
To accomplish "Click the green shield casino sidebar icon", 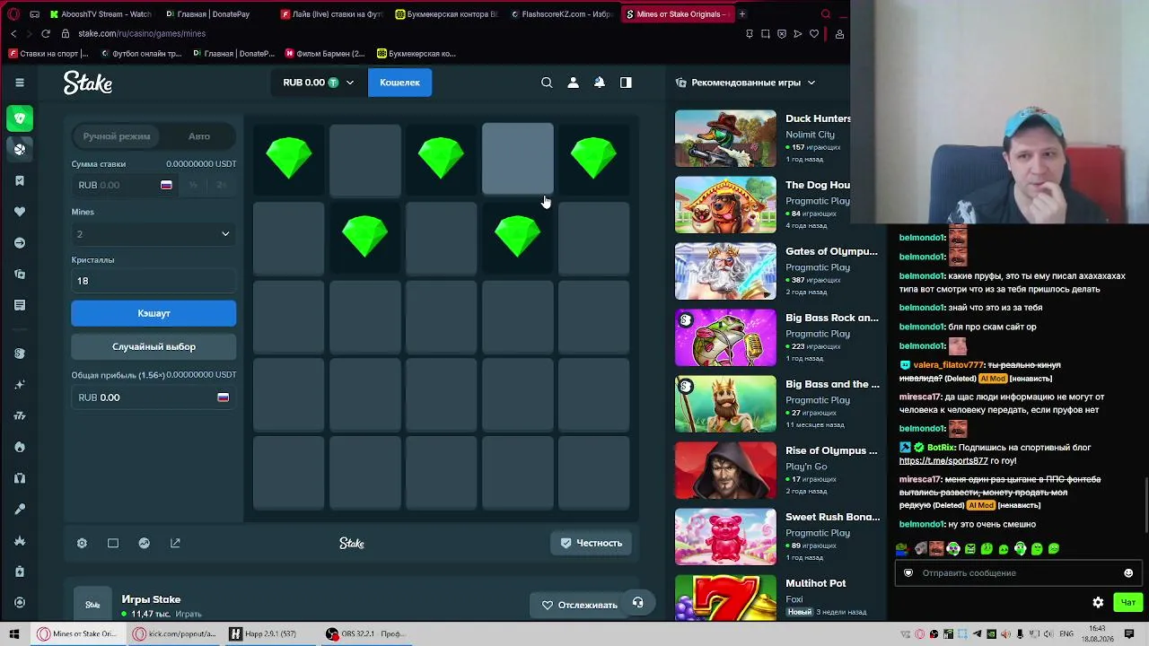I will click(x=20, y=118).
